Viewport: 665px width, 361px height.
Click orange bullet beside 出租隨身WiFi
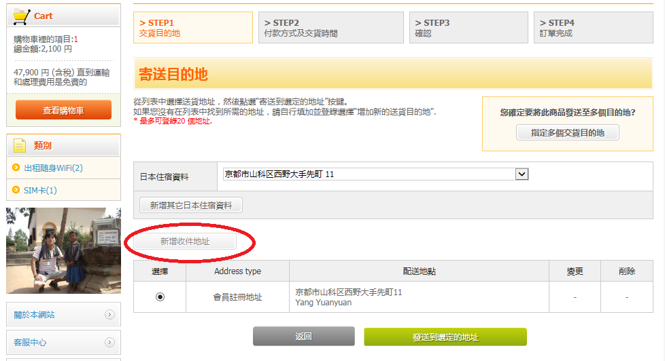[16, 168]
